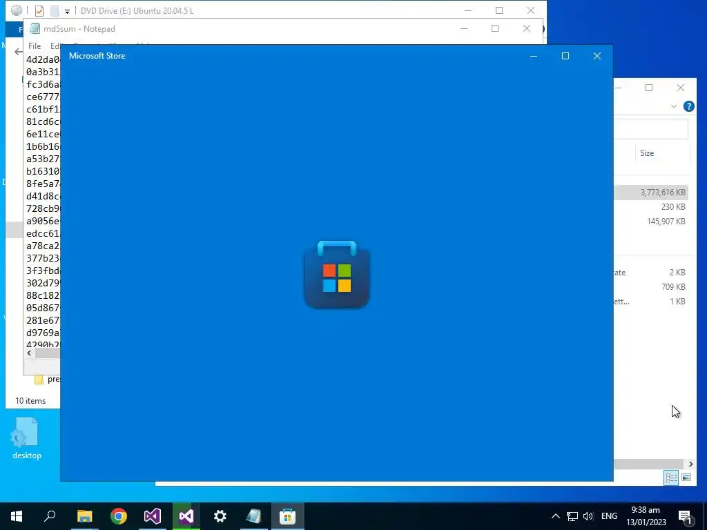Select the row sized 230 KB

pos(651,207)
